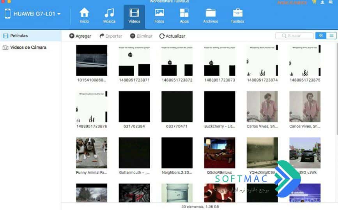Select video thumbnail 1488951723875

coord(305,60)
